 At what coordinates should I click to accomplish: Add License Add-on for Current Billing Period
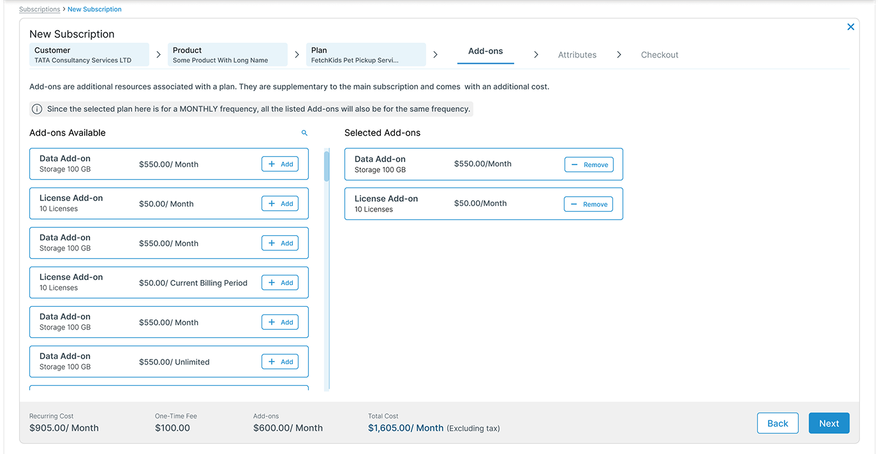pyautogui.click(x=280, y=282)
